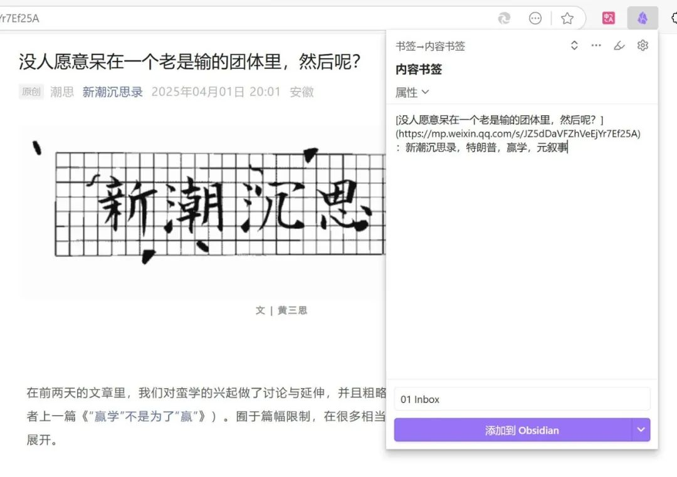Click the article headline 没人愿意呆在一个老是输的团体里
The image size is (677, 477).
click(x=189, y=61)
